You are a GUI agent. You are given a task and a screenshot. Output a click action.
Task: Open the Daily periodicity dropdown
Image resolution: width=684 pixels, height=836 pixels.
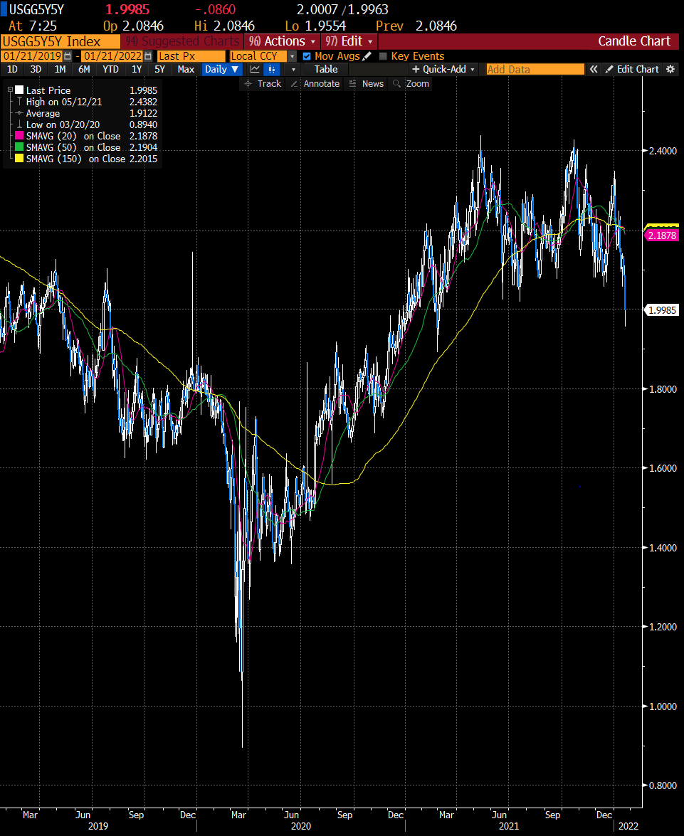click(222, 69)
